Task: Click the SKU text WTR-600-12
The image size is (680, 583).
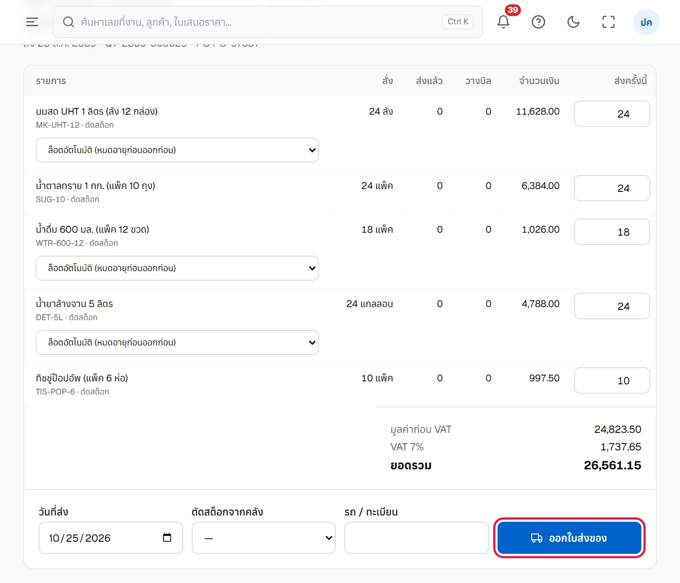Action: point(60,243)
